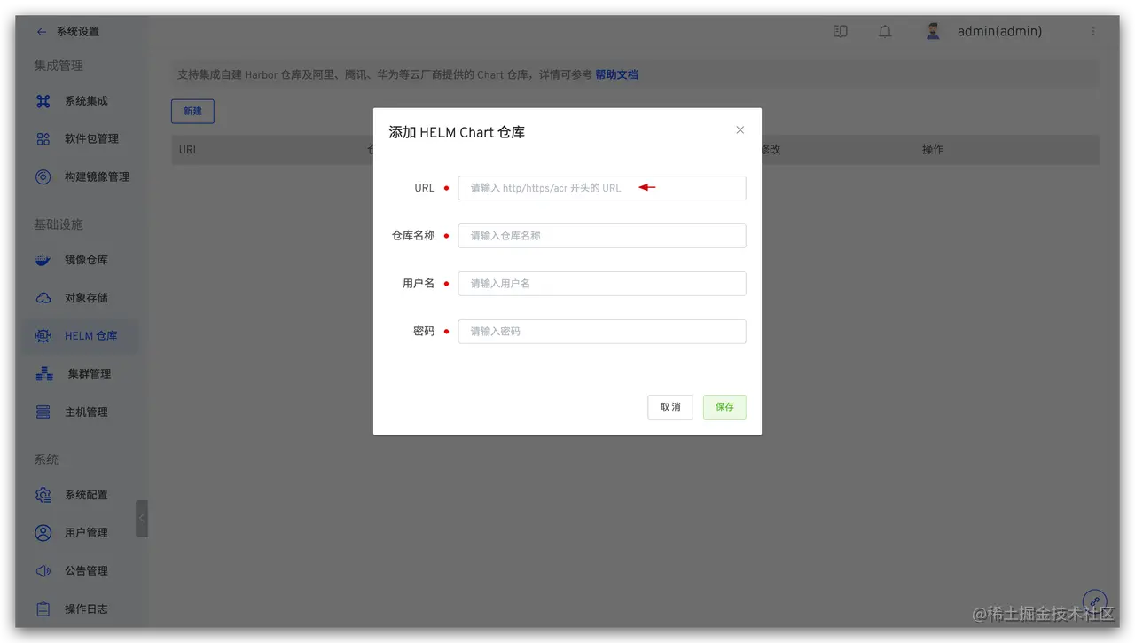
Task: Focus the 密码 input field
Action: point(602,332)
